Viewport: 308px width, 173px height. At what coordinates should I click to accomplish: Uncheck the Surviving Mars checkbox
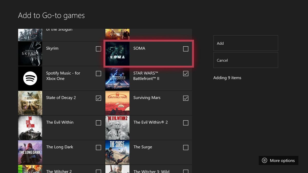(x=186, y=98)
